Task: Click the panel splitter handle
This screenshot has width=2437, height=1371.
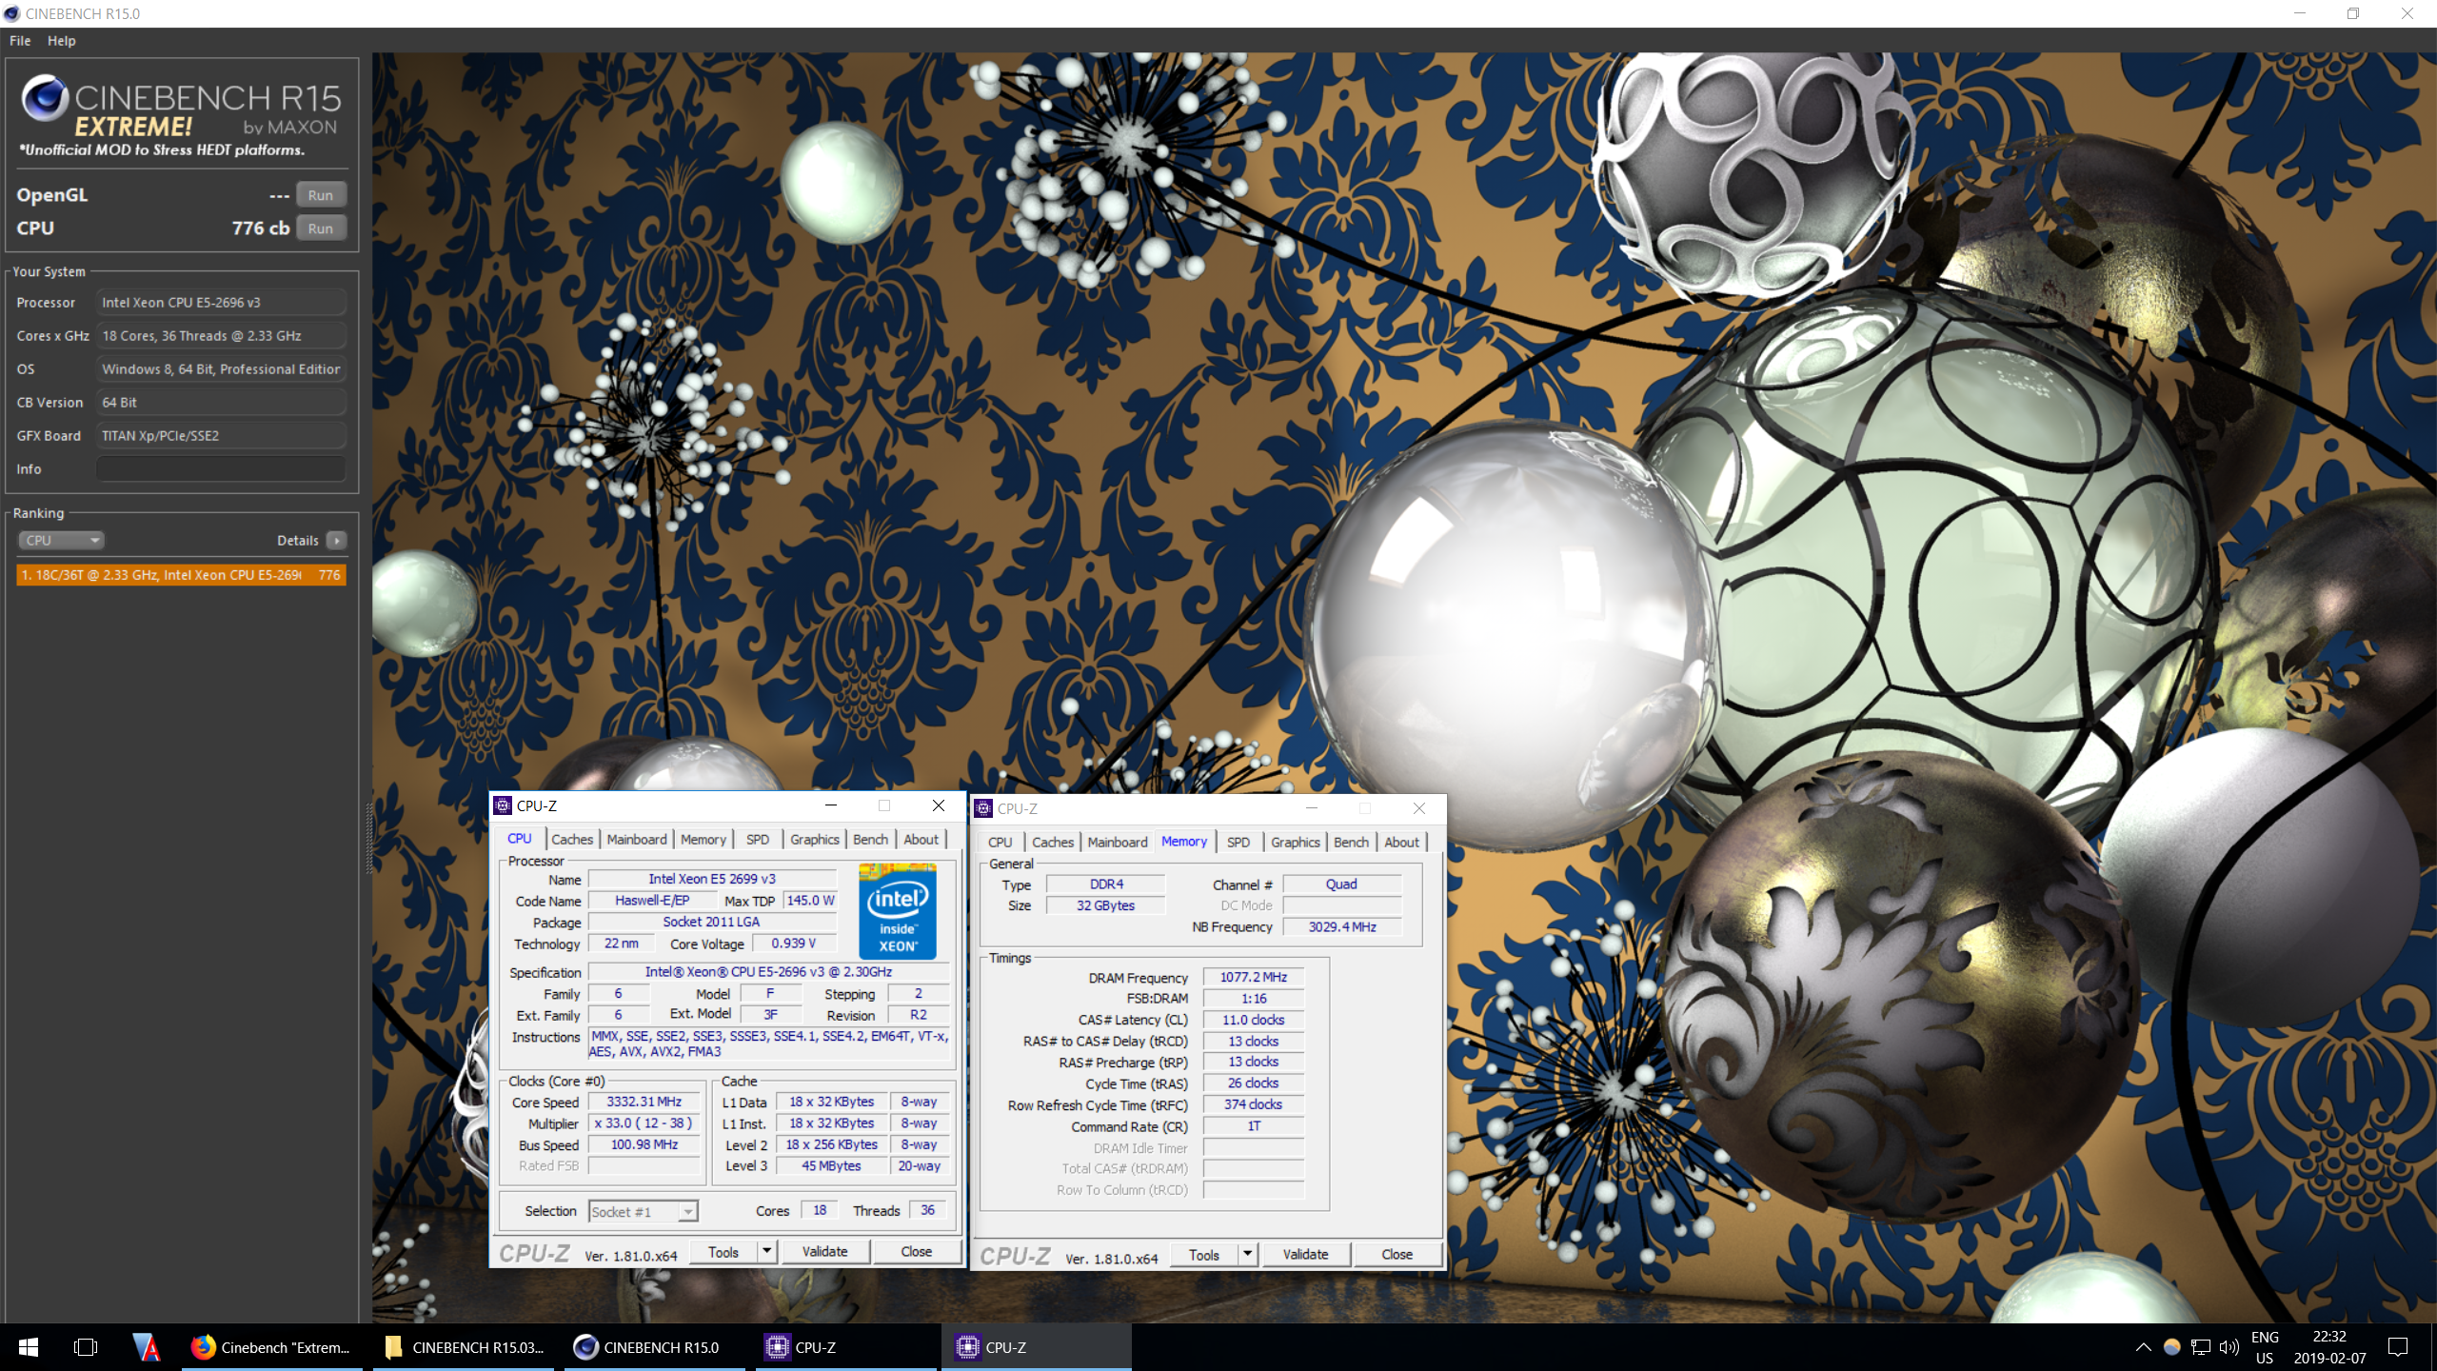Action: (x=368, y=838)
